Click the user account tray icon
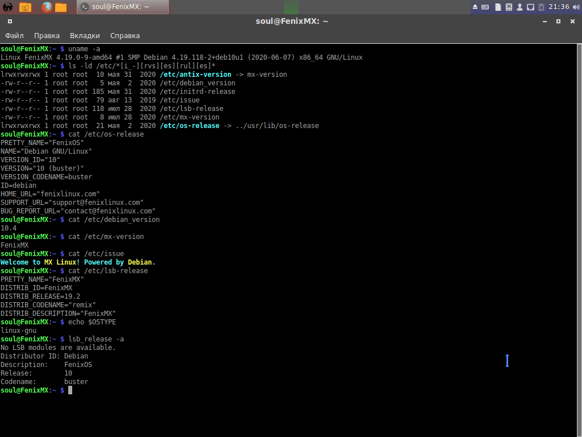Screen dimensions: 582x437 [519, 7]
